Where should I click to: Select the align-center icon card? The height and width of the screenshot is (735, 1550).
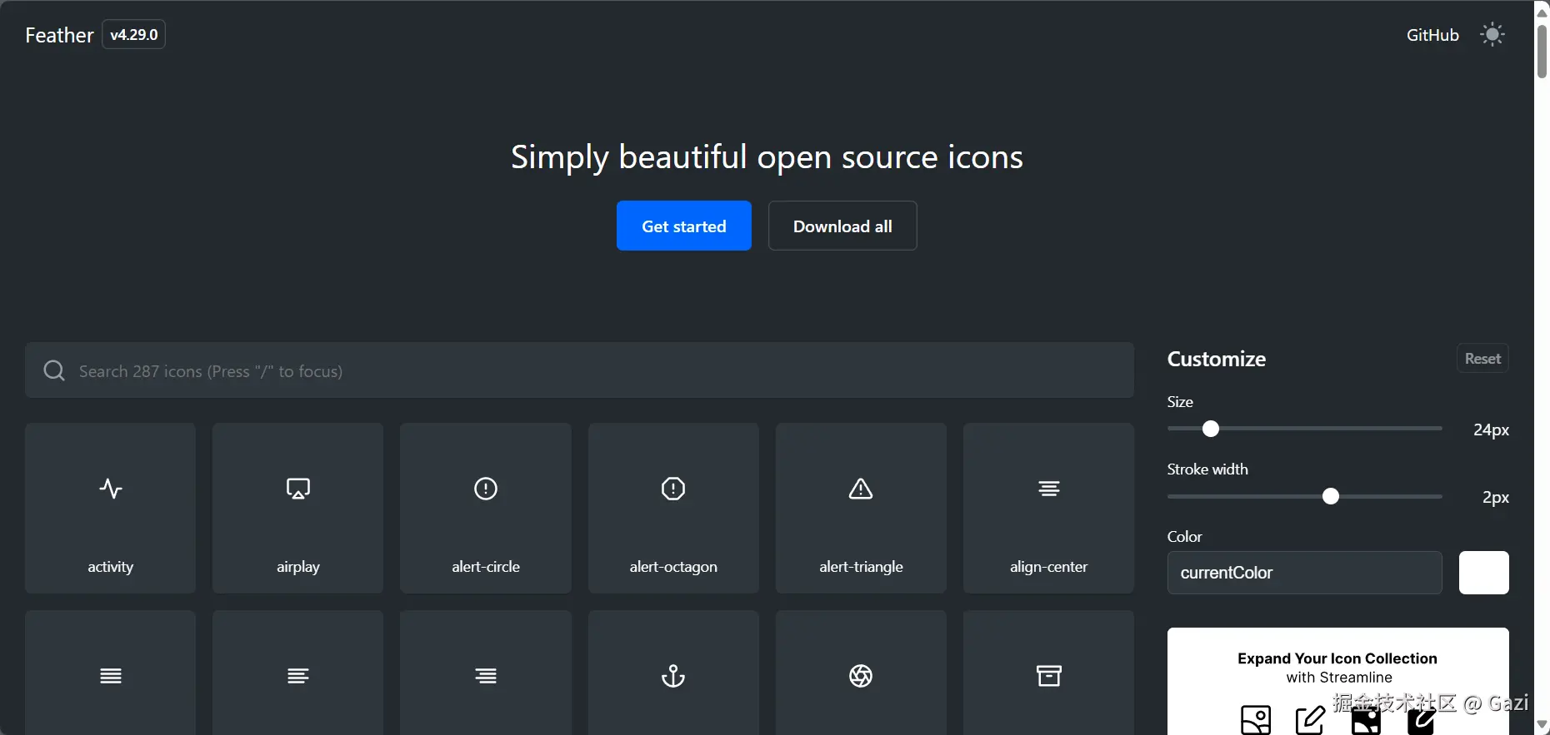point(1048,508)
